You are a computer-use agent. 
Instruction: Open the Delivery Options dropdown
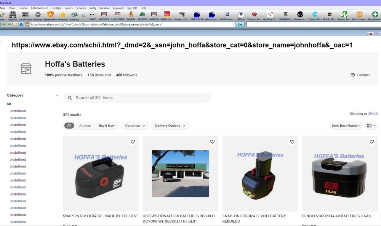coord(170,126)
